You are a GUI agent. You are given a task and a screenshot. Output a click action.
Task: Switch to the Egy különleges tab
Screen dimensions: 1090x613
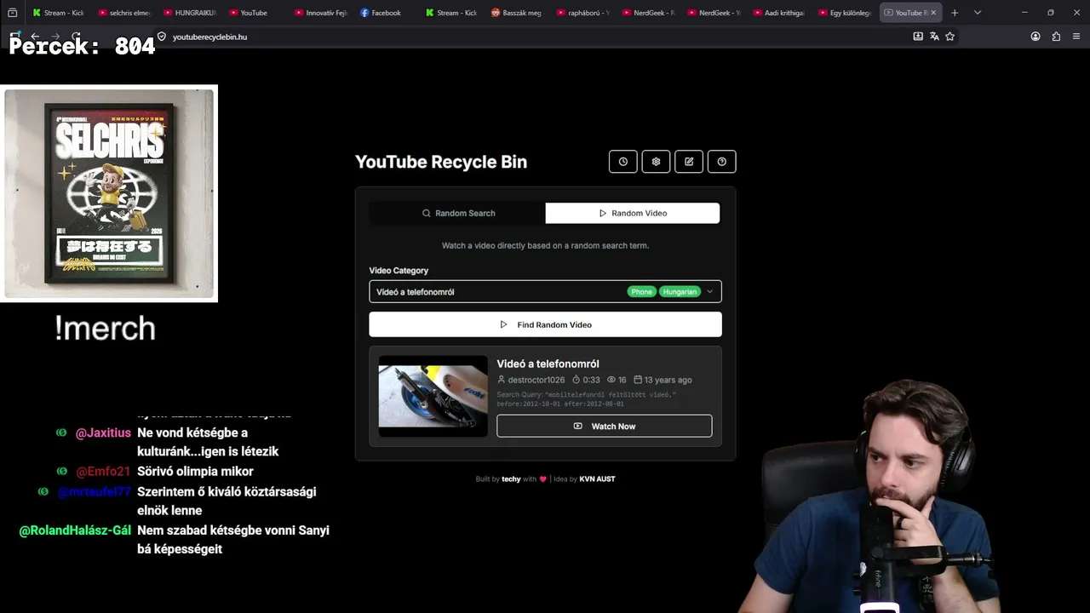click(843, 13)
